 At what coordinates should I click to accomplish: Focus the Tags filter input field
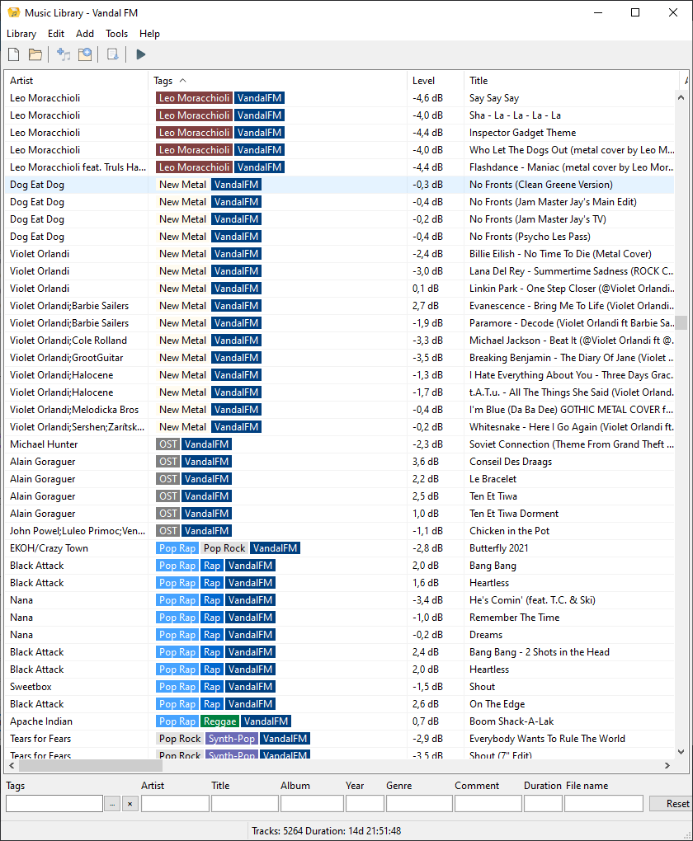click(54, 803)
